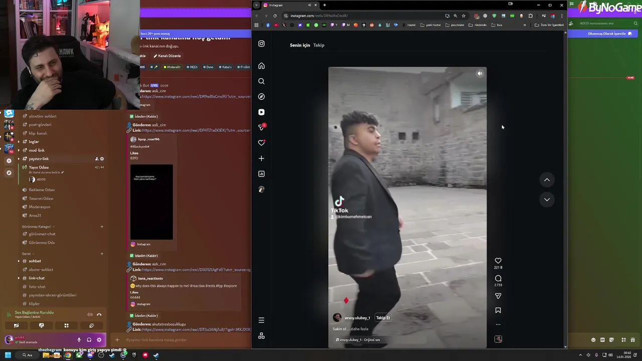Open the kpop_rose196 embed video thumbnail
The width and height of the screenshot is (642, 361).
pyautogui.click(x=151, y=202)
